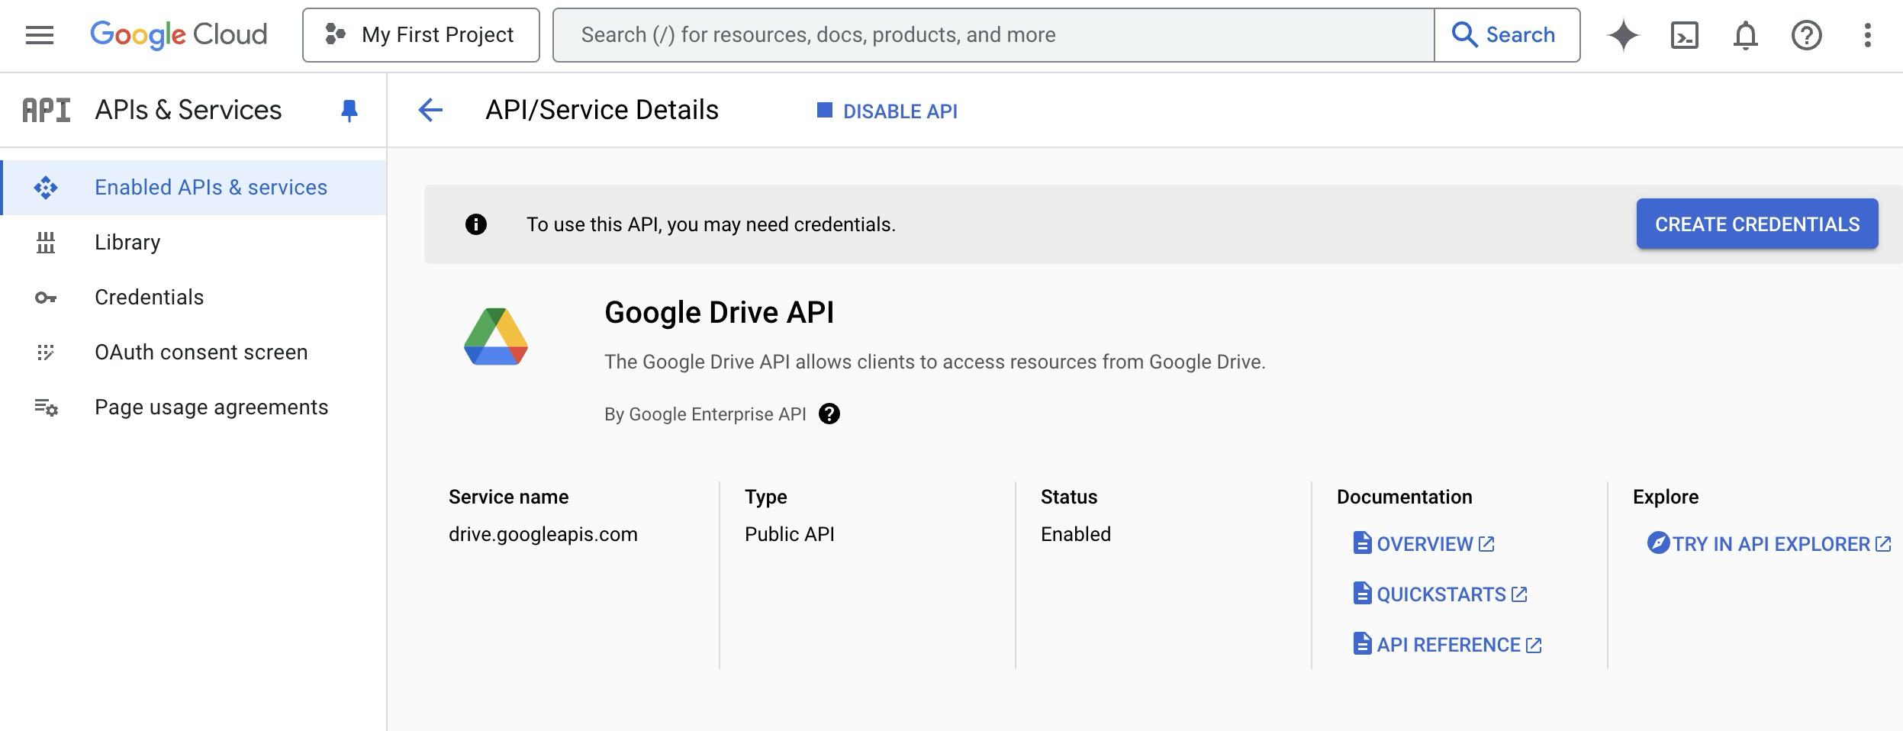Click the API logo icon in sidebar header
The image size is (1903, 731).
(x=47, y=111)
